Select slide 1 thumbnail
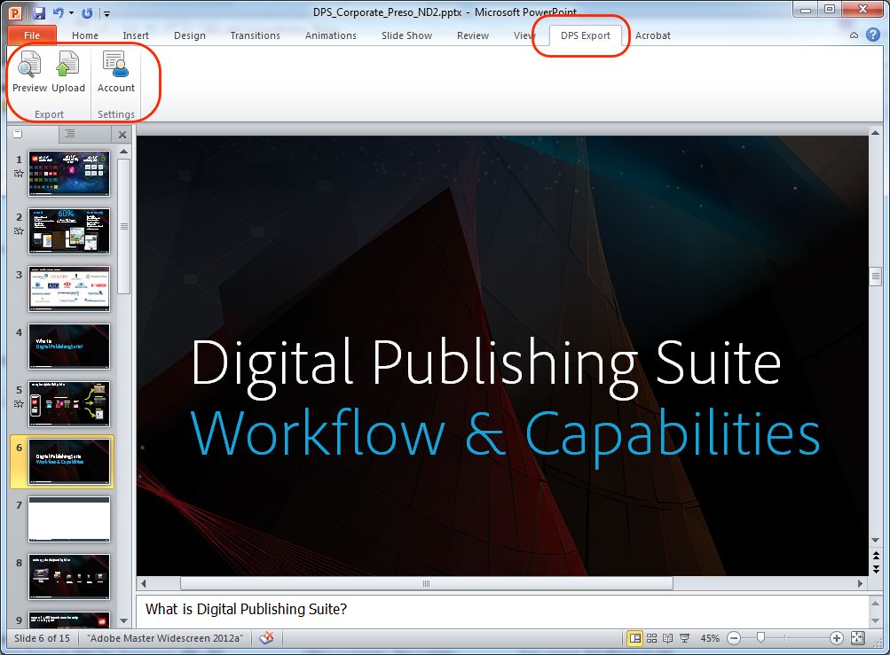890x655 pixels. (x=69, y=174)
